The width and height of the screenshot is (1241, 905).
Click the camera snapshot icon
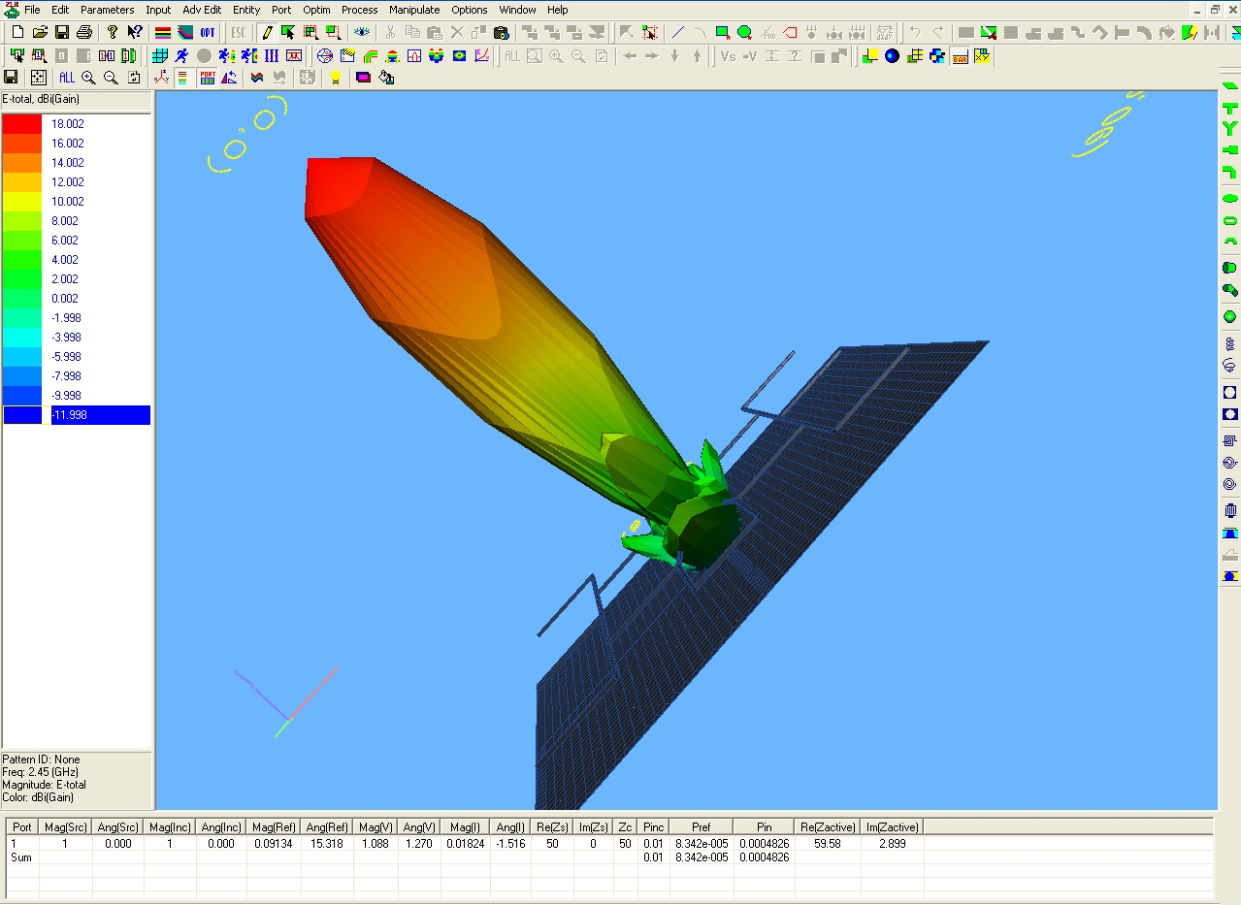click(x=502, y=33)
